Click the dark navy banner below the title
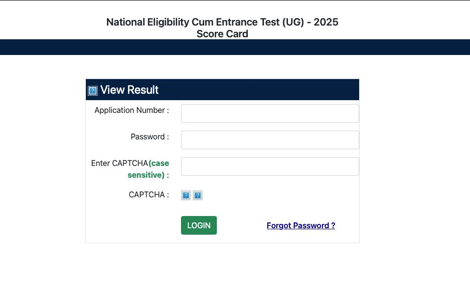470x299 pixels. [x=235, y=47]
